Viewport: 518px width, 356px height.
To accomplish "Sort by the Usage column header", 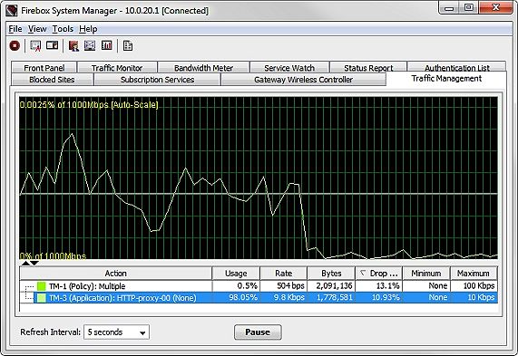I will (x=236, y=274).
